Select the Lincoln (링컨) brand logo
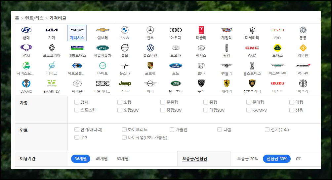This screenshot has height=180, width=332. 227,48
